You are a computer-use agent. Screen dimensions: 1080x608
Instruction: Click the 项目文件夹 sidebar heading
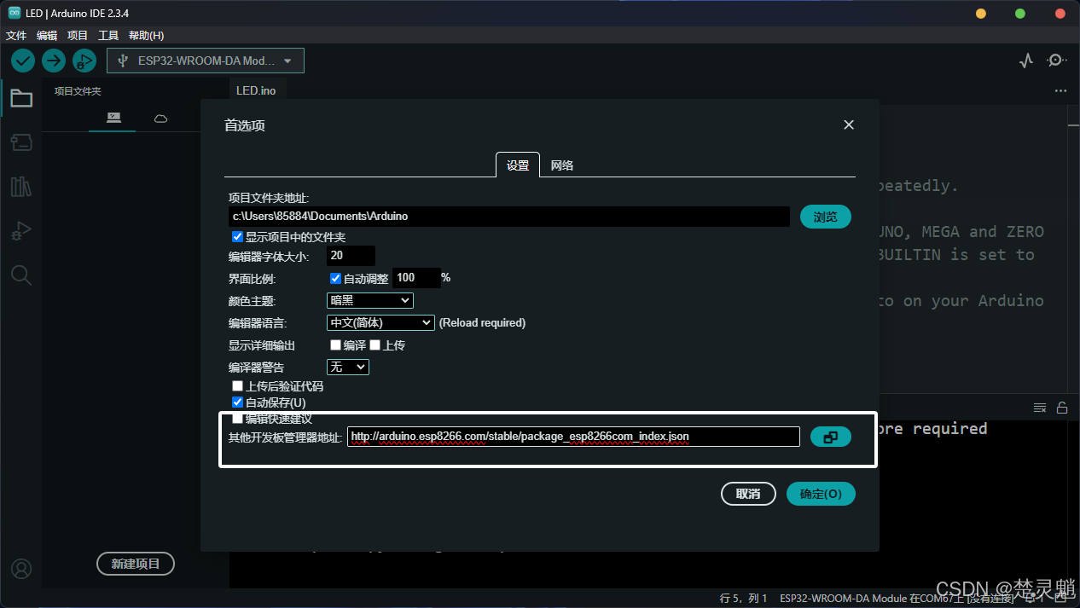(x=78, y=91)
